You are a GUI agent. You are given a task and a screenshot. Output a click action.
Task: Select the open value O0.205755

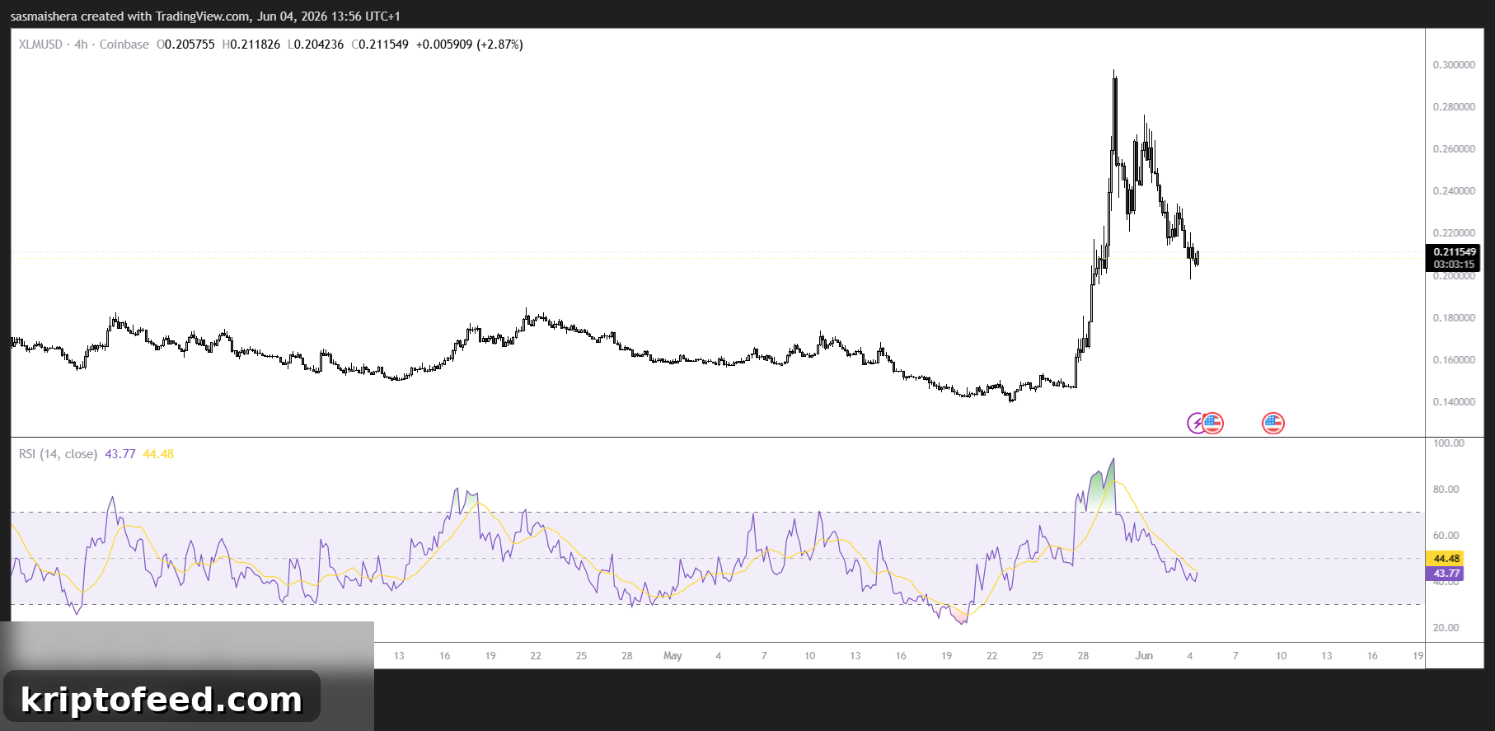pyautogui.click(x=185, y=45)
